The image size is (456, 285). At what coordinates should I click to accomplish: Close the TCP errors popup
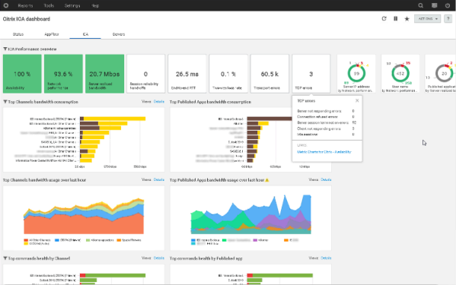(x=357, y=101)
